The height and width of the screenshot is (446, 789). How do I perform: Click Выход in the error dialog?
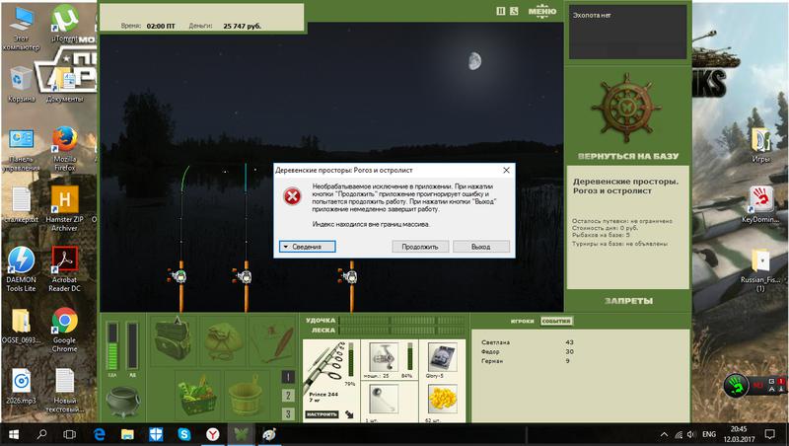coord(481,247)
